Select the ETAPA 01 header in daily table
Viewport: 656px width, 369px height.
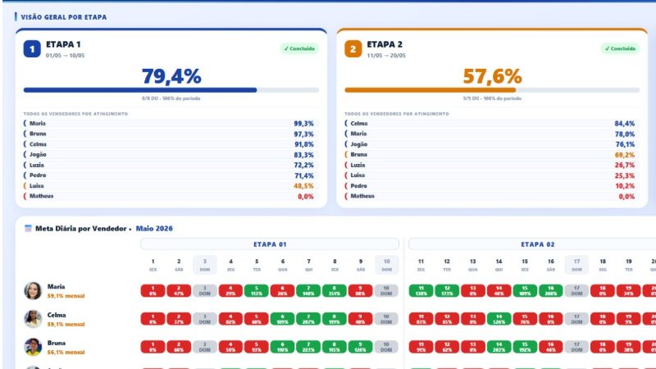(270, 244)
